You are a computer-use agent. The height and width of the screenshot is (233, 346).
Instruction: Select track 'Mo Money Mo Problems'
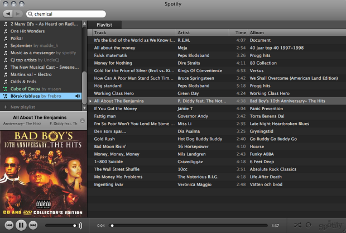click(x=118, y=177)
